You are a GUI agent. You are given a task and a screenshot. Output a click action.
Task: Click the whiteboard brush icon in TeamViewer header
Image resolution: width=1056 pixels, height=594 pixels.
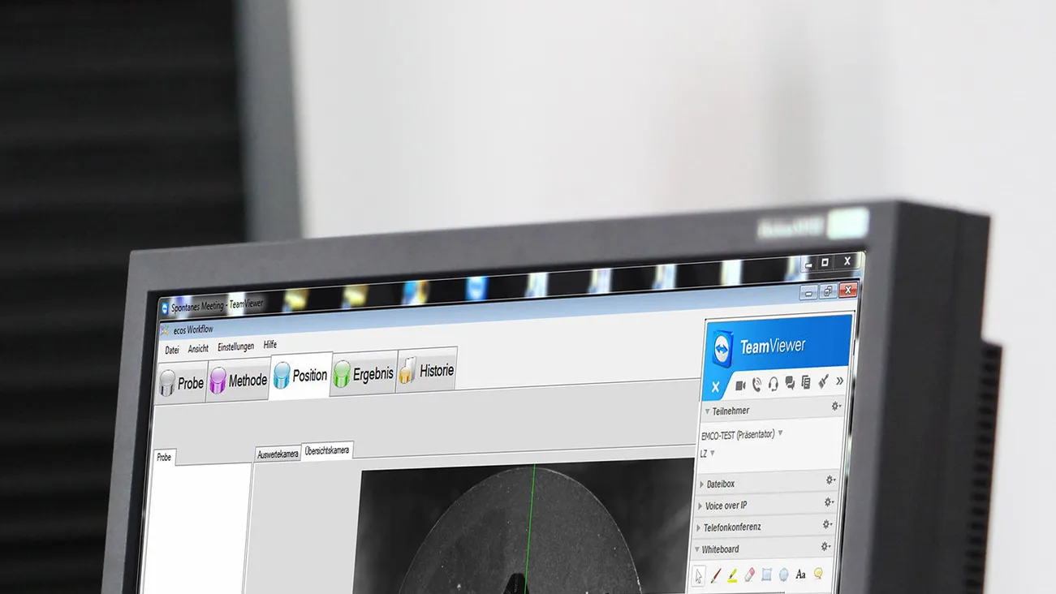(x=823, y=381)
